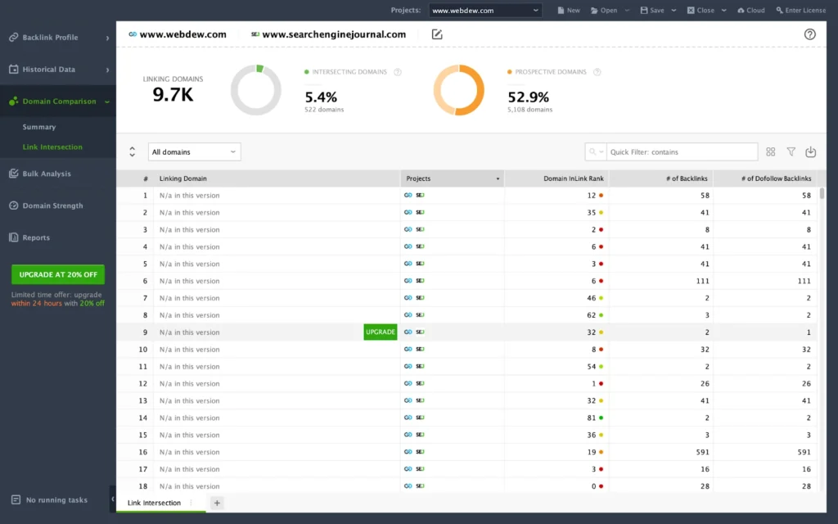The image size is (838, 524).
Task: Click the edit domains pencil icon
Action: pos(437,34)
